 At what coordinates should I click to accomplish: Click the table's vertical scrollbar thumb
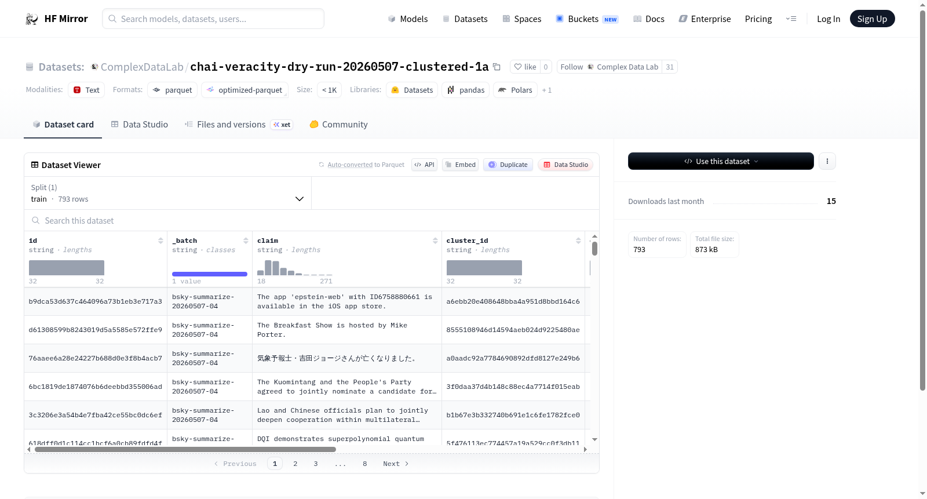[594, 249]
